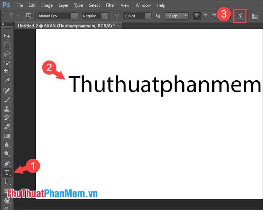Image resolution: width=263 pixels, height=210 pixels.
Task: Open the Layer menu
Action: [63, 5]
